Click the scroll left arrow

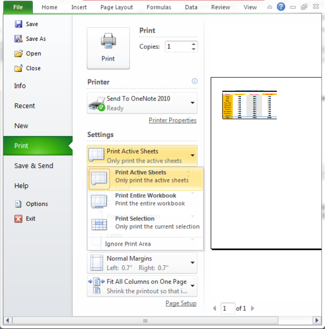8,321
